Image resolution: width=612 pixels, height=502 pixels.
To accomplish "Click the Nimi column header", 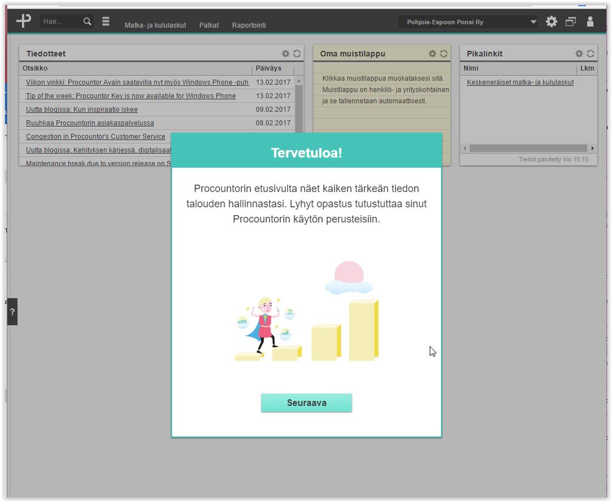I will (x=471, y=68).
